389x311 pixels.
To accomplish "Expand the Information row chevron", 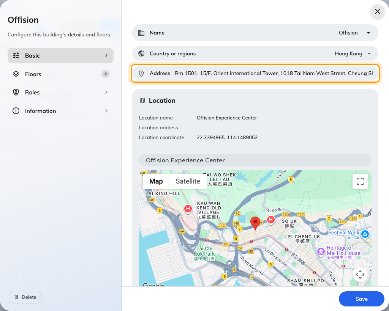I will coord(106,111).
